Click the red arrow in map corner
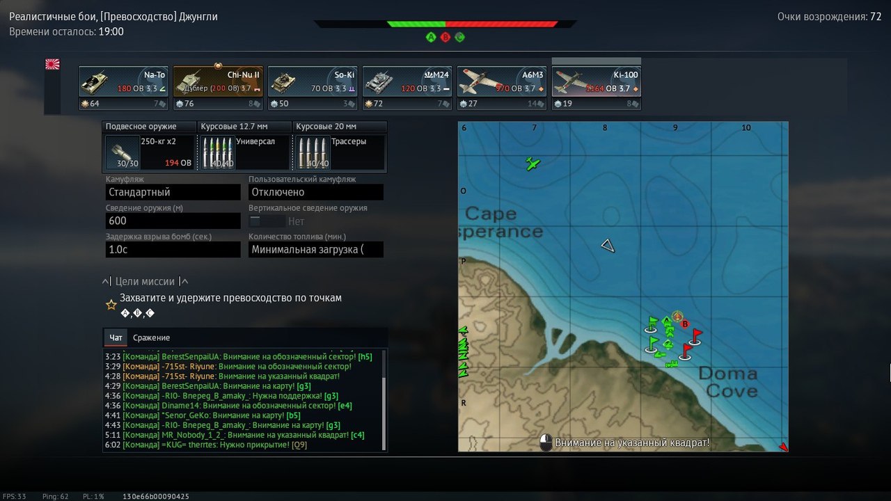This screenshot has width=891, height=501. [x=783, y=446]
